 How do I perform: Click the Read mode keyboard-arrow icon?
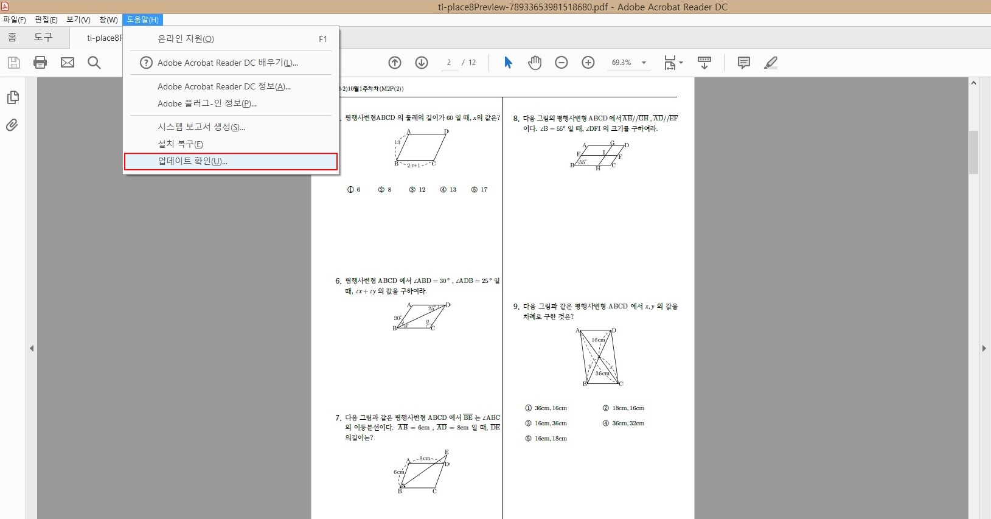[x=704, y=63]
